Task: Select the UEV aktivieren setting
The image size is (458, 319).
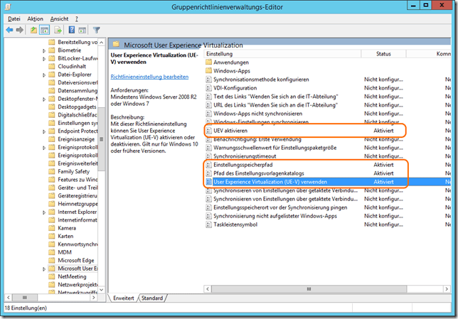Action: click(236, 131)
